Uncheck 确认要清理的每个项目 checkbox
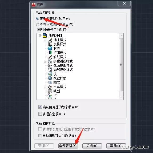Image resolution: width=153 pixels, height=153 pixels. click(x=40, y=107)
